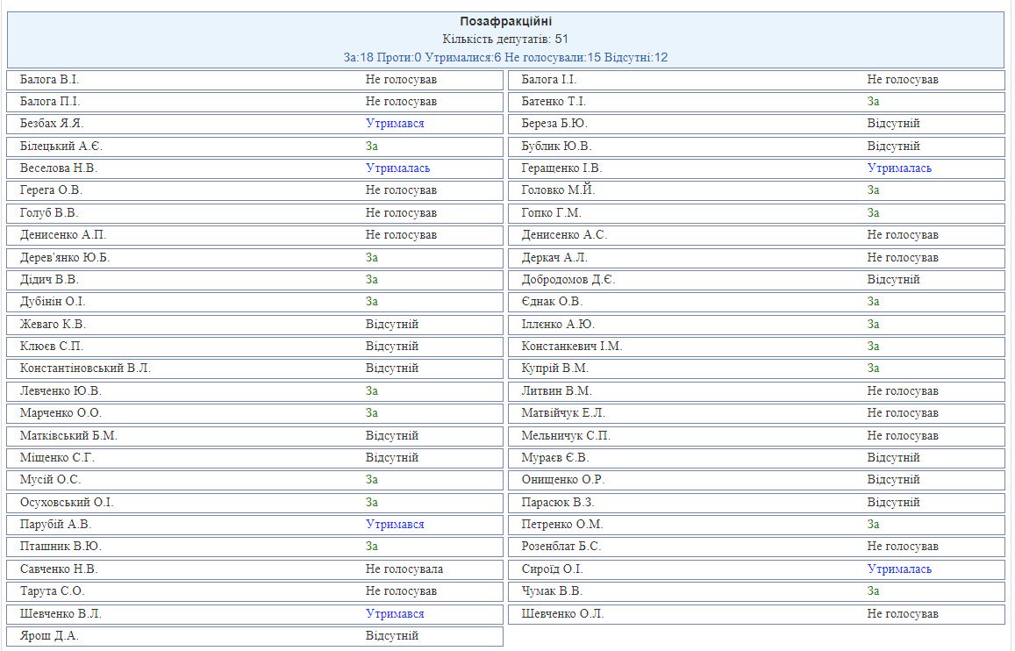
Task: Select the vote summary line starting with За:18
Action: tap(505, 57)
